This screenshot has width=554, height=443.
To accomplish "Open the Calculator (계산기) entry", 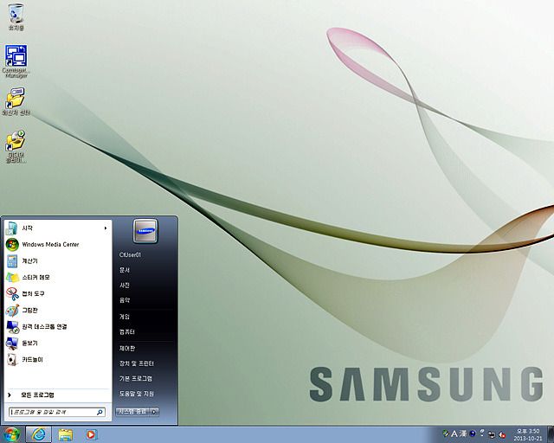I will click(x=58, y=261).
